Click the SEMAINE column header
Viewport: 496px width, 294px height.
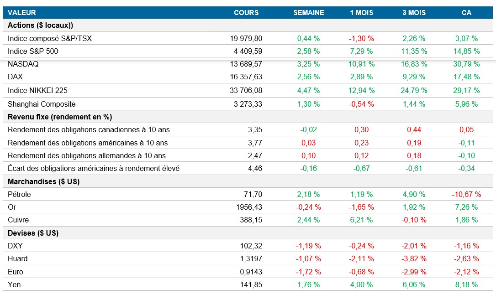point(309,13)
